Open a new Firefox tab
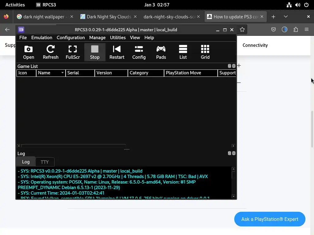The image size is (314, 235). coord(273,17)
